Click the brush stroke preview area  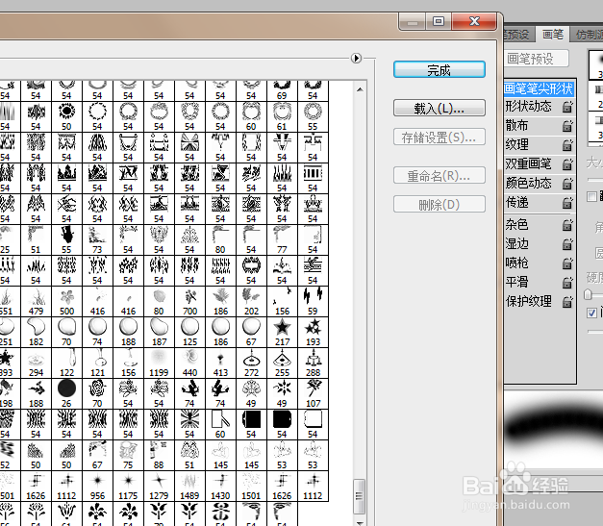pyautogui.click(x=553, y=430)
